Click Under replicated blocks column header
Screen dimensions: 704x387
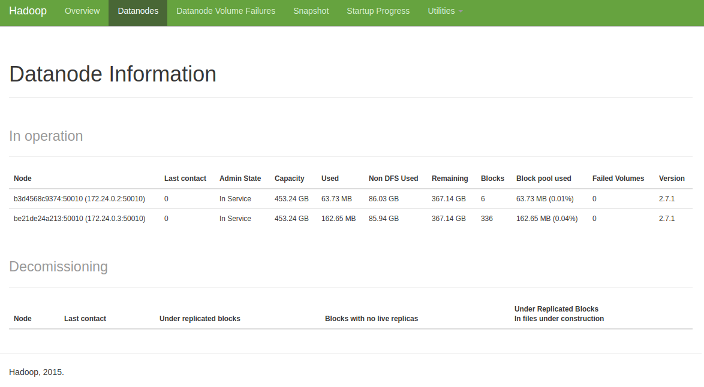(200, 318)
